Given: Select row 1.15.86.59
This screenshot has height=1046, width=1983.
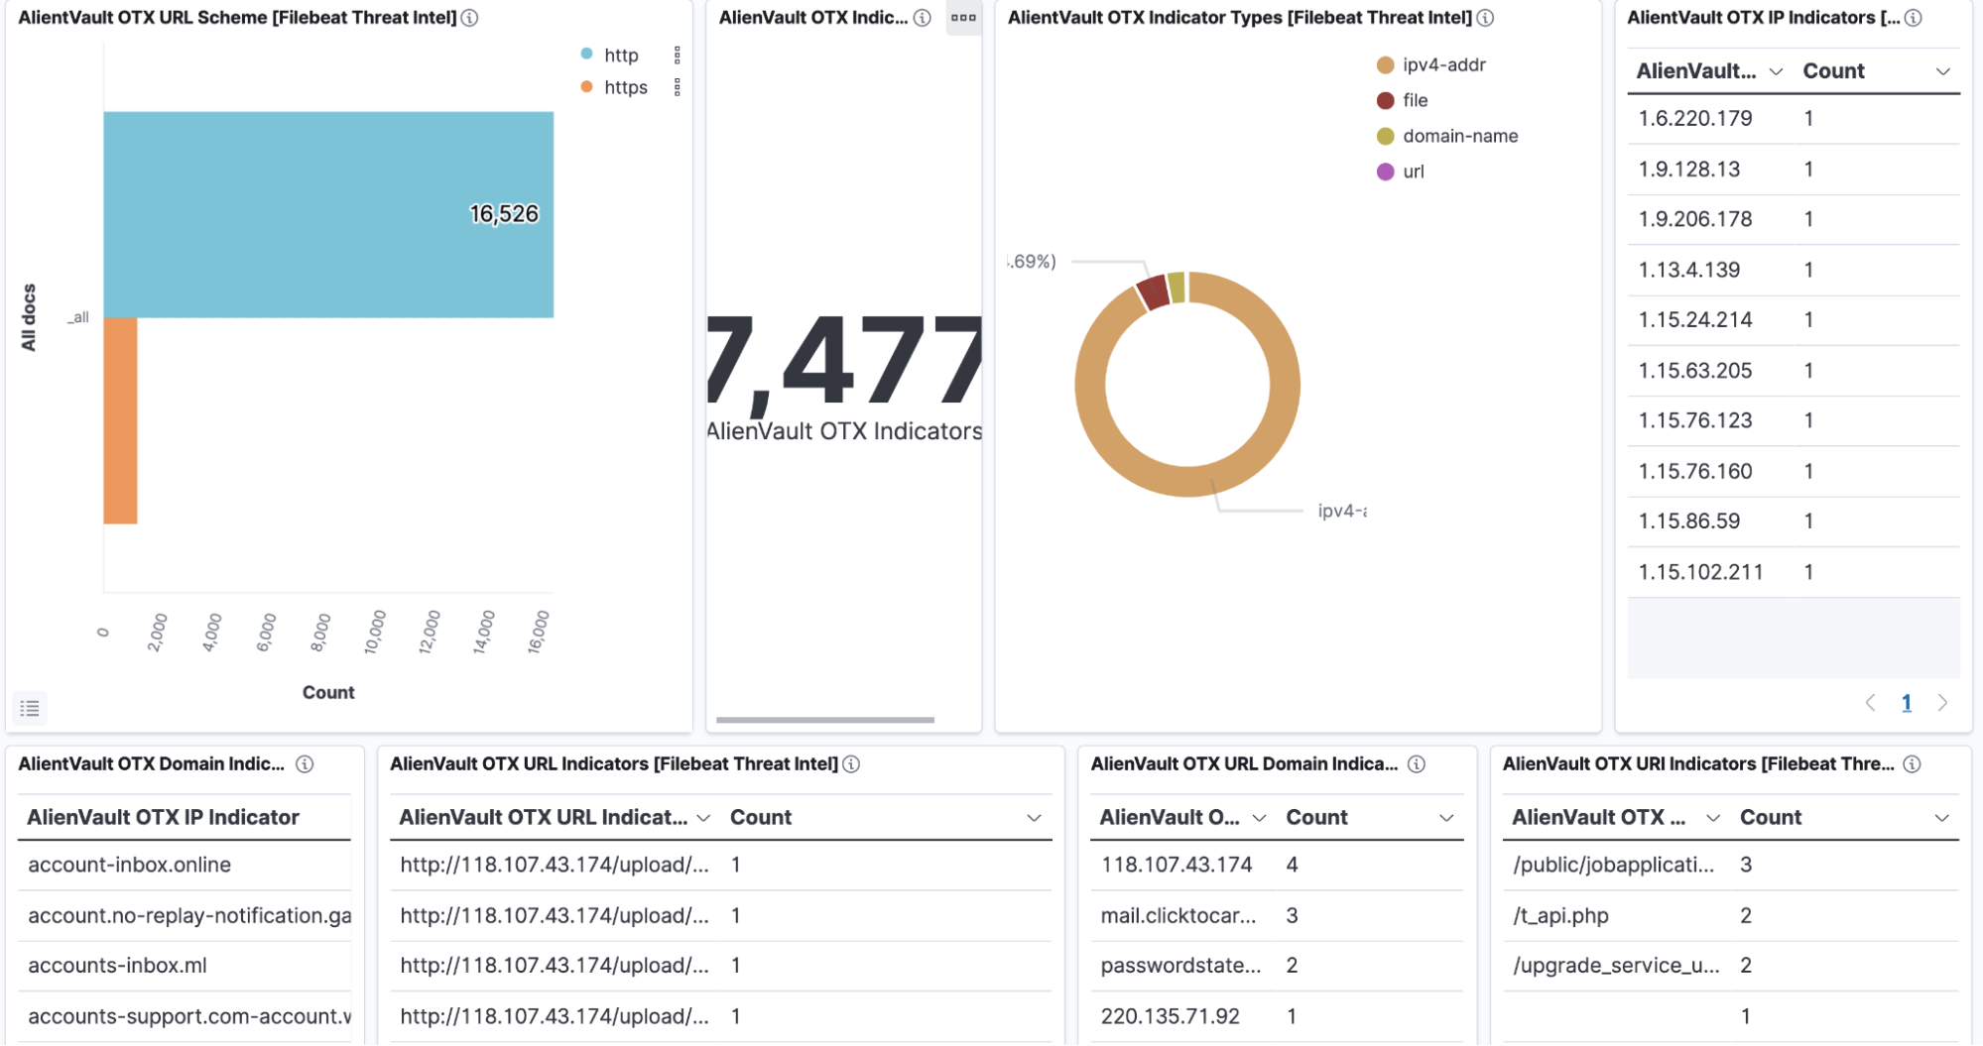Looking at the screenshot, I should point(1794,522).
